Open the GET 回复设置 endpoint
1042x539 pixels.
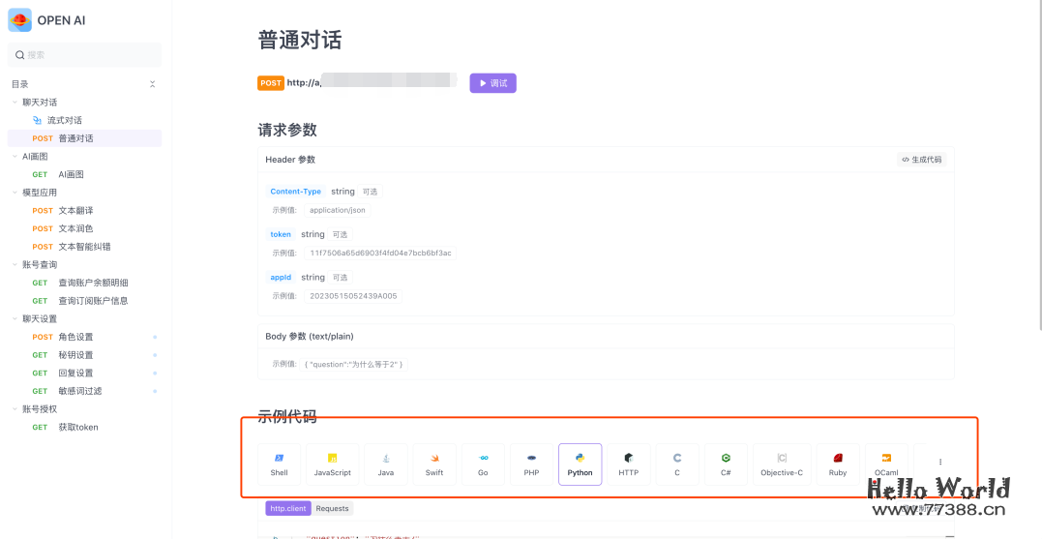click(x=84, y=373)
